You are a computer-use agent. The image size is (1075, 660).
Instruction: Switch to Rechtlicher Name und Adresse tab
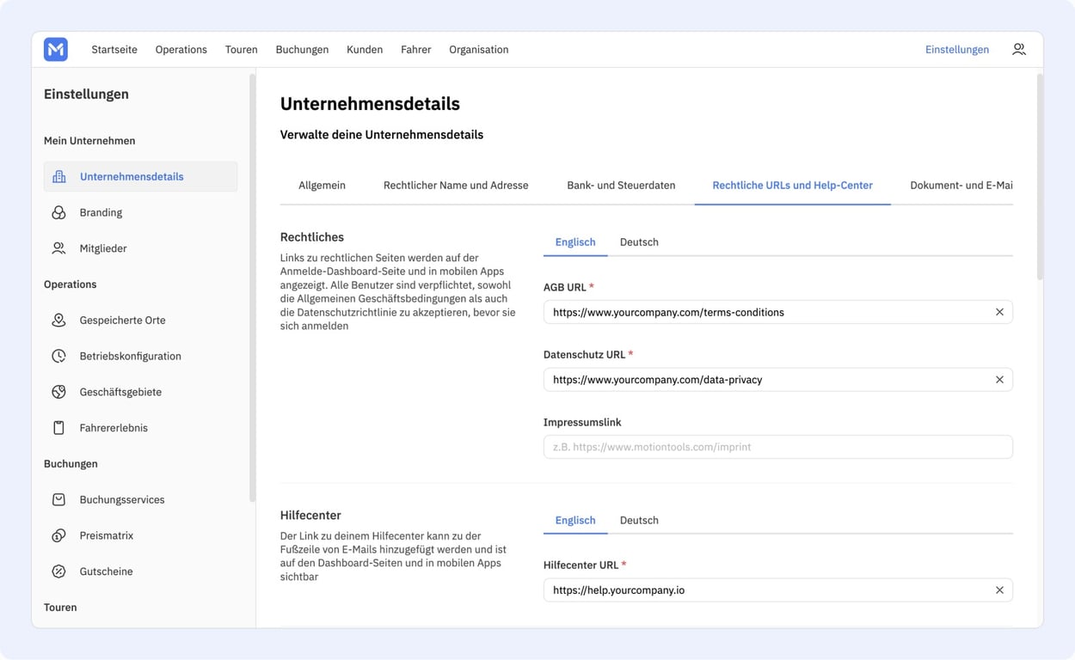coord(456,185)
